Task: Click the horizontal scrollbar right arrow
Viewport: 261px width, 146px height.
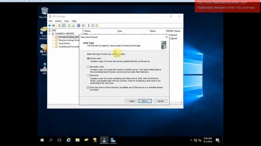Action: click(x=181, y=103)
